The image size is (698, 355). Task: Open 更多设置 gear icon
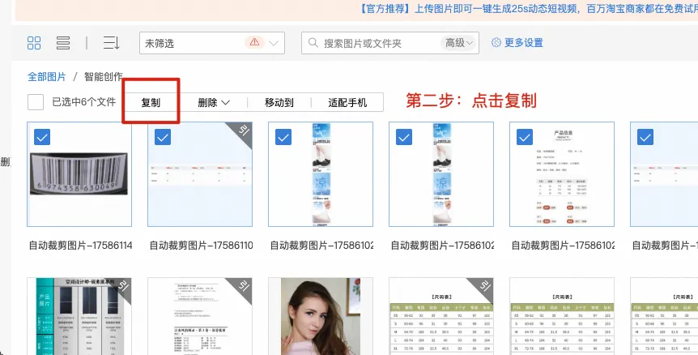pos(496,42)
